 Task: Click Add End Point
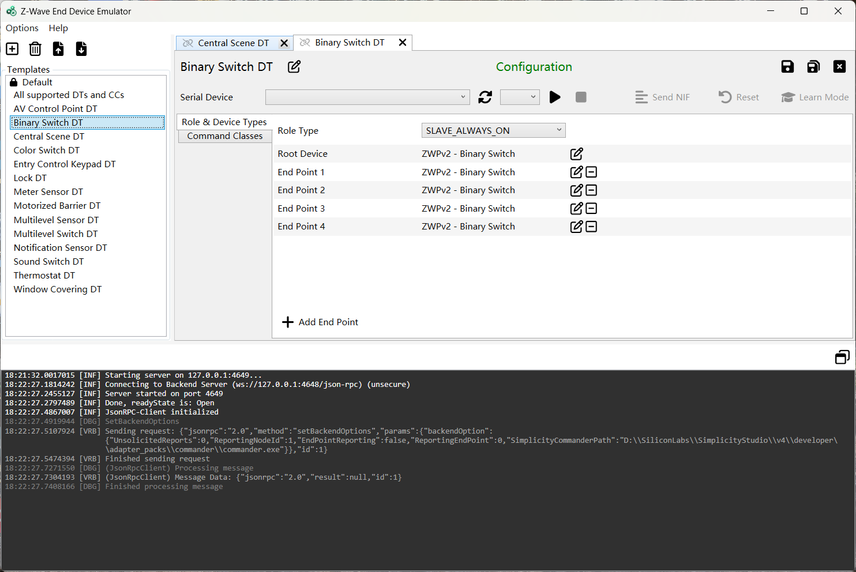(x=320, y=322)
